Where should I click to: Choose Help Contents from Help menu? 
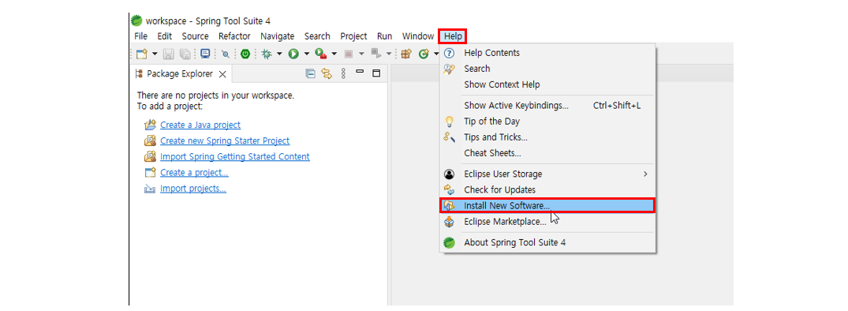click(x=547, y=53)
